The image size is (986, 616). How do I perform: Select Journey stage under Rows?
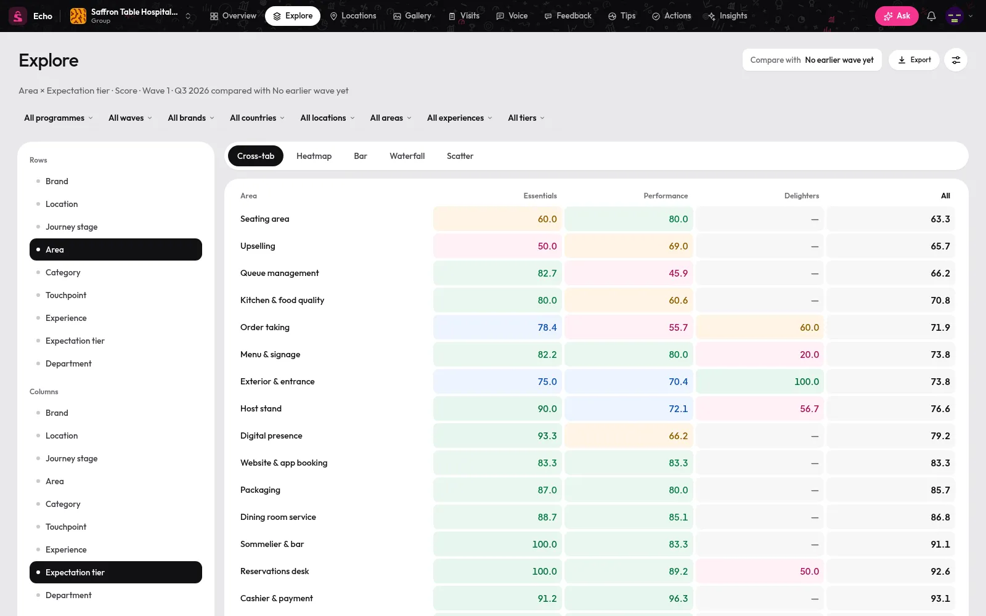[116, 227]
